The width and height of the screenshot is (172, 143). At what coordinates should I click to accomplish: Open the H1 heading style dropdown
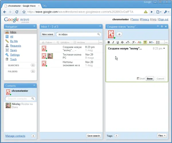point(151,42)
